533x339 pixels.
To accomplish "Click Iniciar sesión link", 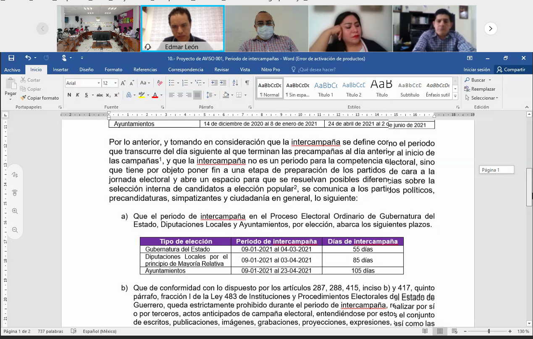I will click(477, 70).
